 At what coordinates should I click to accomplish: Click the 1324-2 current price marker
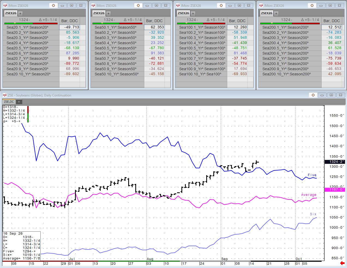pyautogui.click(x=335, y=162)
